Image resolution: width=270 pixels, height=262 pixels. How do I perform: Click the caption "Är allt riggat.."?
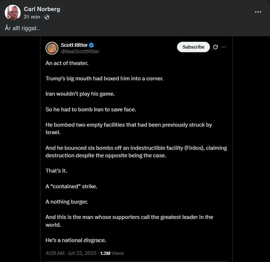pyautogui.click(x=22, y=29)
